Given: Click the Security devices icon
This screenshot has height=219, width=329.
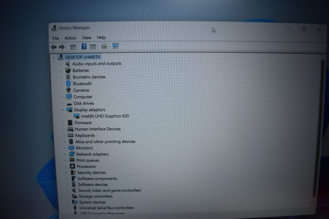Looking at the screenshot, I should (x=73, y=172).
